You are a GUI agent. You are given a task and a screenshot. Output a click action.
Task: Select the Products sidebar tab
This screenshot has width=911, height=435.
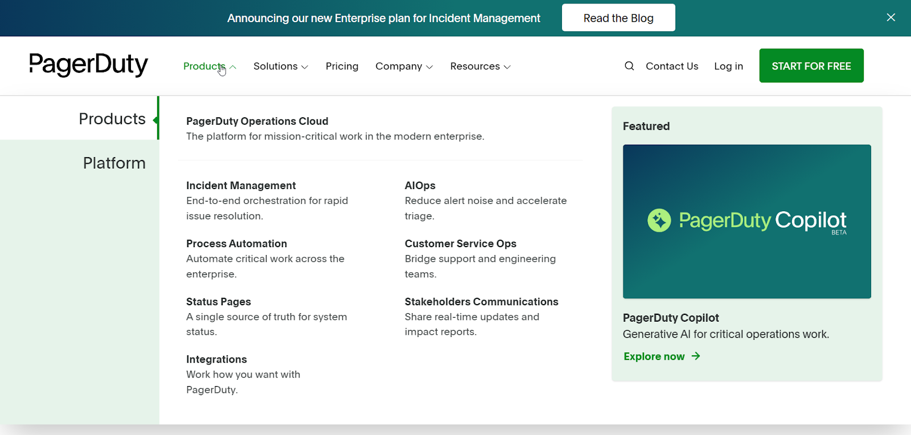112,118
